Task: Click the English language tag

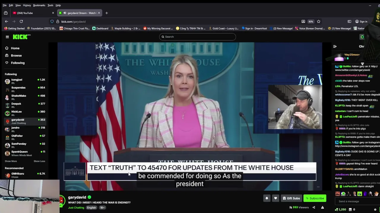Action: pyautogui.click(x=91, y=208)
